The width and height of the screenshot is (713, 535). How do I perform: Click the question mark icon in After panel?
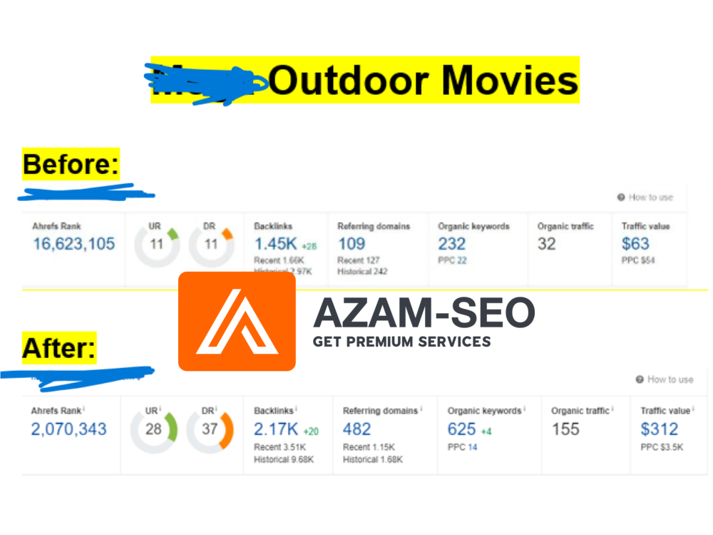point(640,379)
